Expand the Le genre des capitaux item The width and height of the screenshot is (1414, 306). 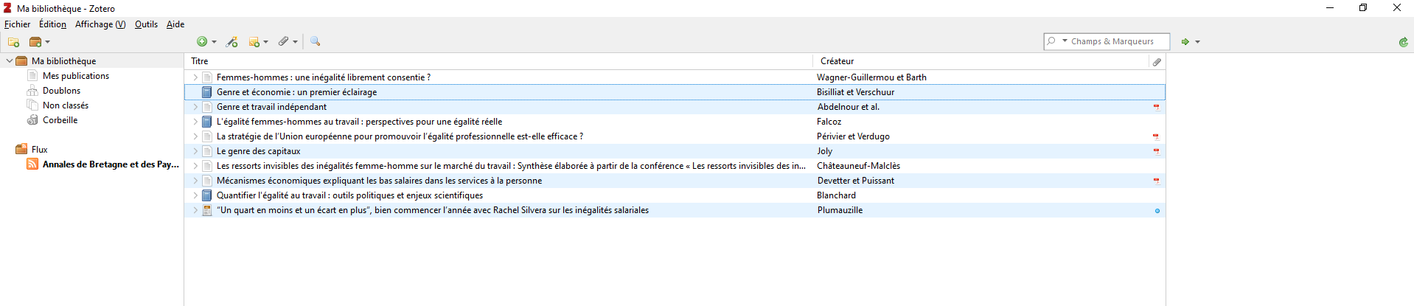click(195, 151)
